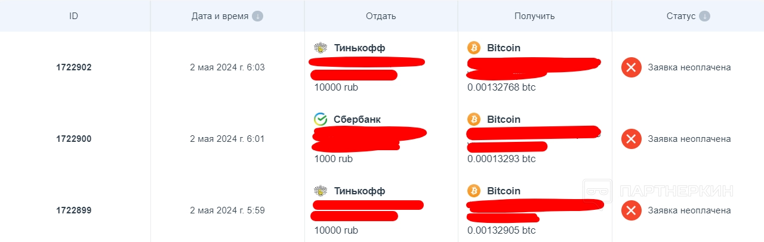Click the Tinkoff icon in order 1722899
The image size is (764, 242).
(321, 191)
